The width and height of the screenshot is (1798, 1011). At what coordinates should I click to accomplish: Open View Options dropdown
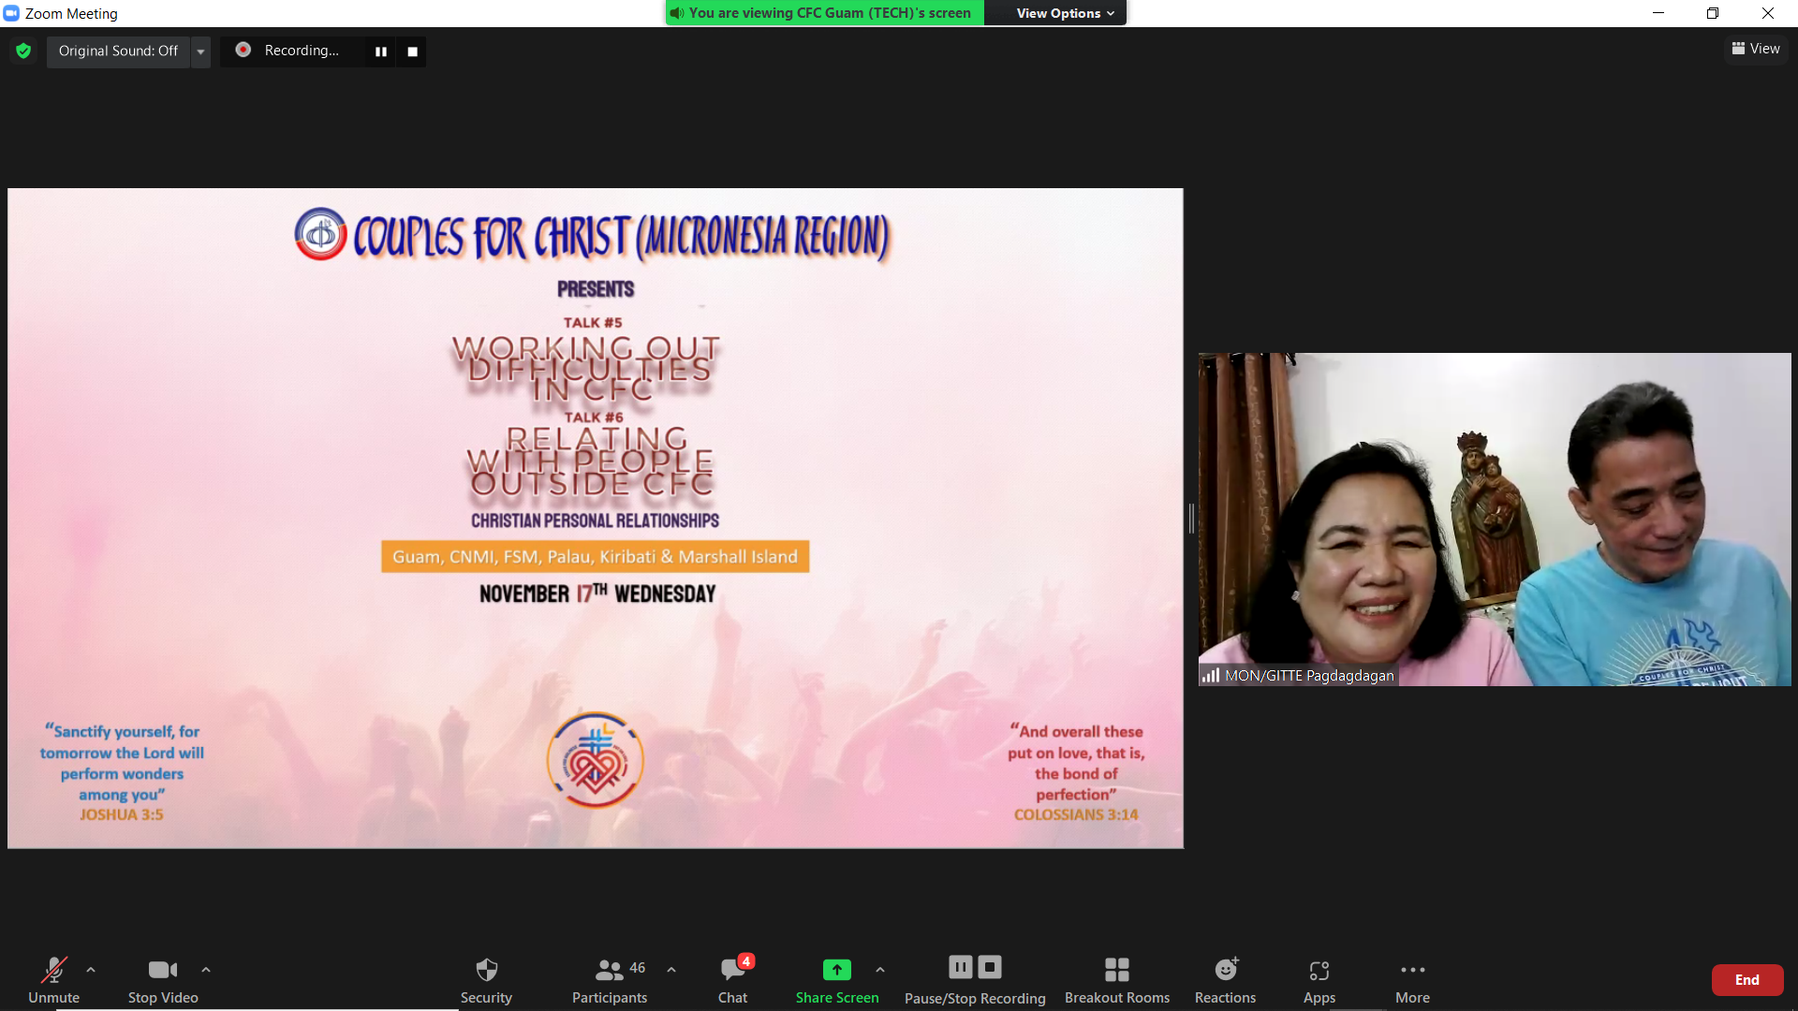(x=1065, y=13)
